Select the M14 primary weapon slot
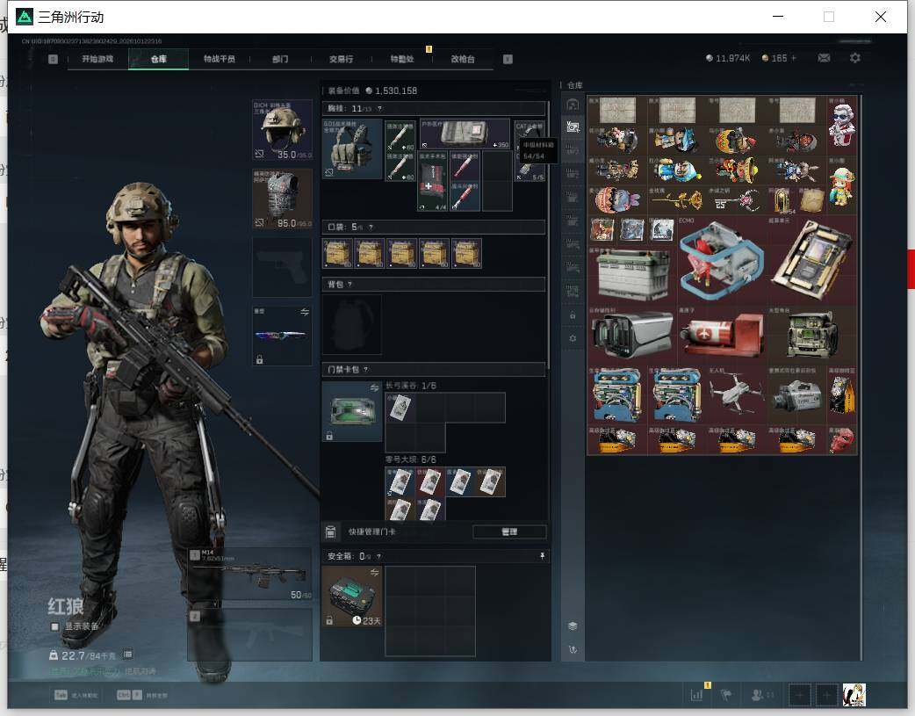This screenshot has height=716, width=915. click(249, 575)
